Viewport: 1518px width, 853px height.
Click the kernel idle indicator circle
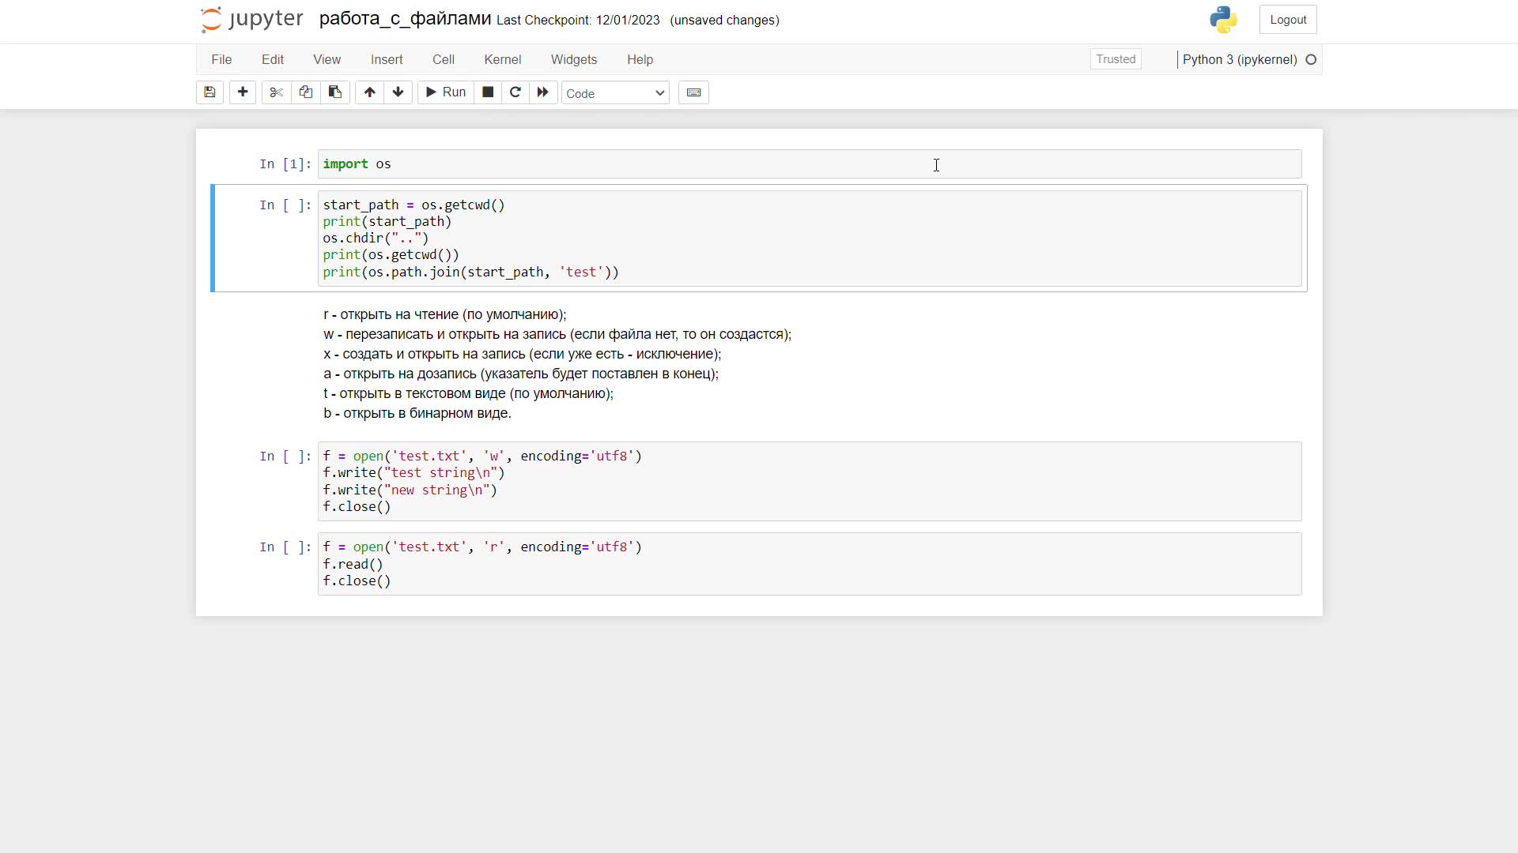tap(1311, 60)
